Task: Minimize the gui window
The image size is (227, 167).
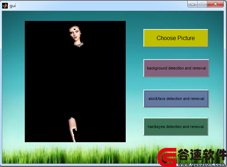Action: point(193,4)
